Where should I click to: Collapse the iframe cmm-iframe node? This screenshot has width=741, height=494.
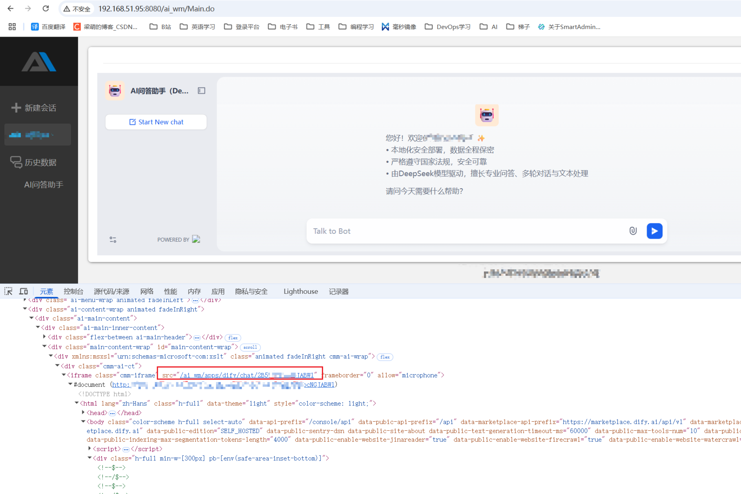click(x=64, y=375)
